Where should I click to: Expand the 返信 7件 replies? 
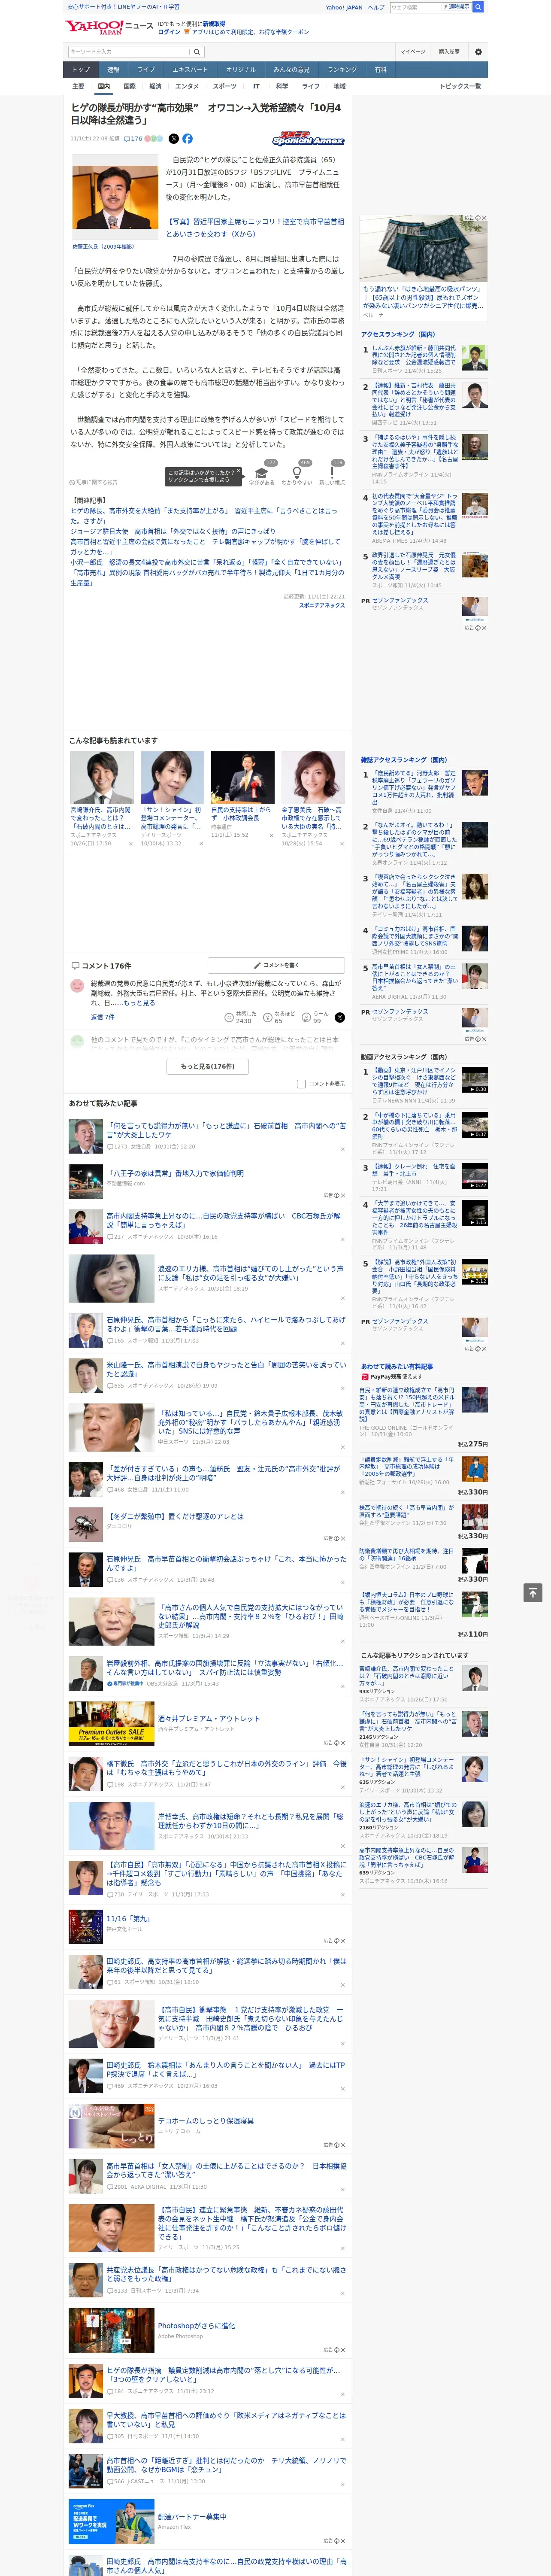[x=103, y=1017]
